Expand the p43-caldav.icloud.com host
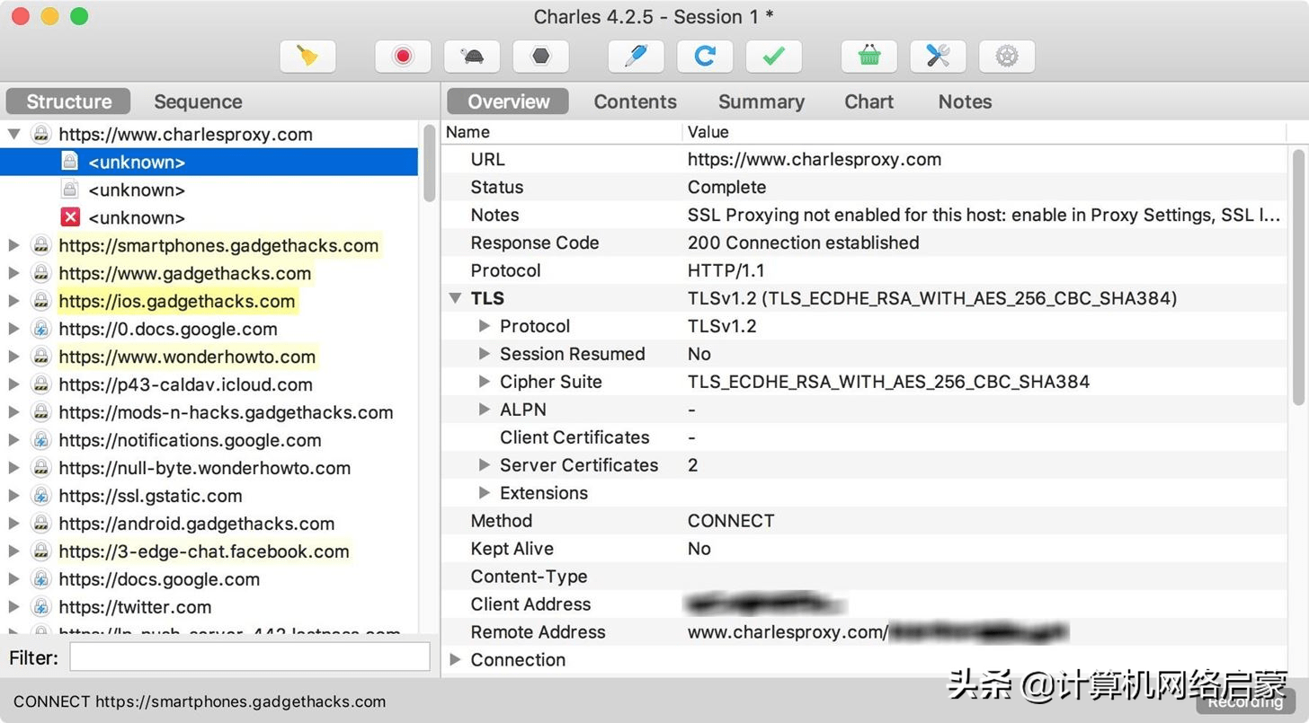This screenshot has width=1309, height=723. point(13,384)
